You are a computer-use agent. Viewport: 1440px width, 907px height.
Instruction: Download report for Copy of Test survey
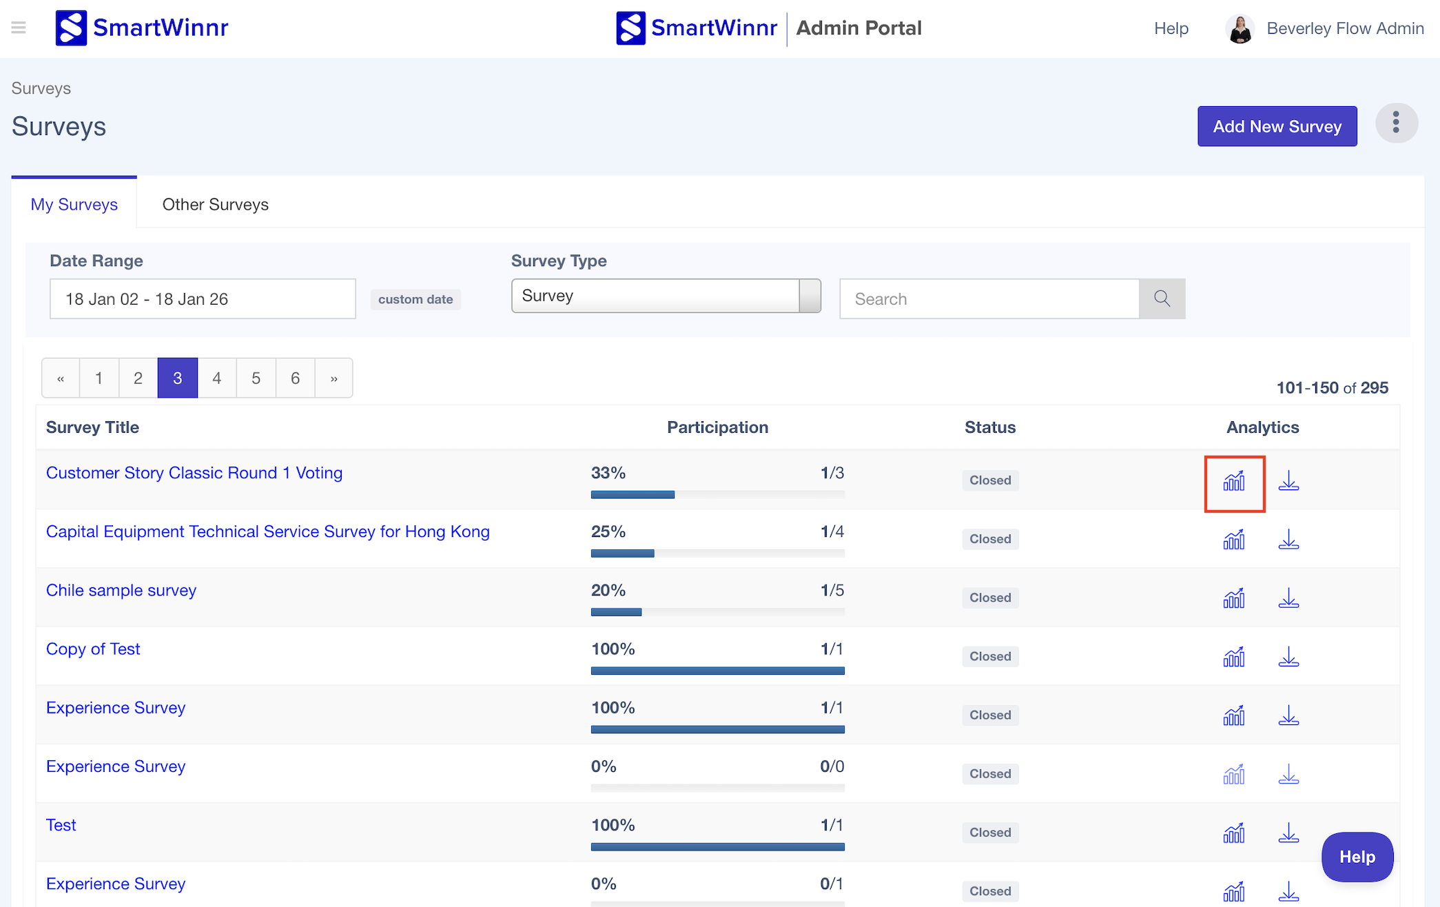tap(1288, 657)
